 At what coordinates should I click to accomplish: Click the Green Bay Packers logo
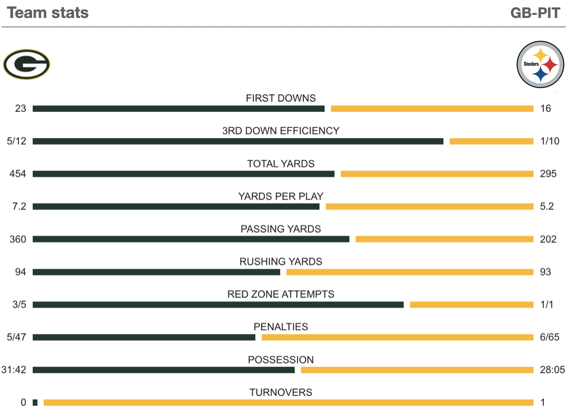pyautogui.click(x=26, y=65)
